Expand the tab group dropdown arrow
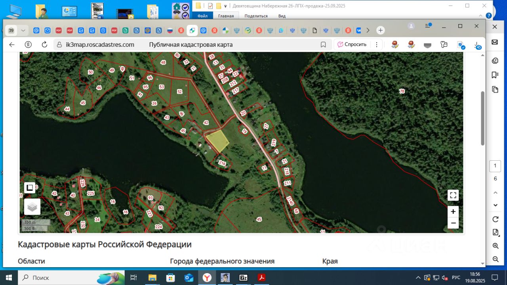 pyautogui.click(x=23, y=30)
